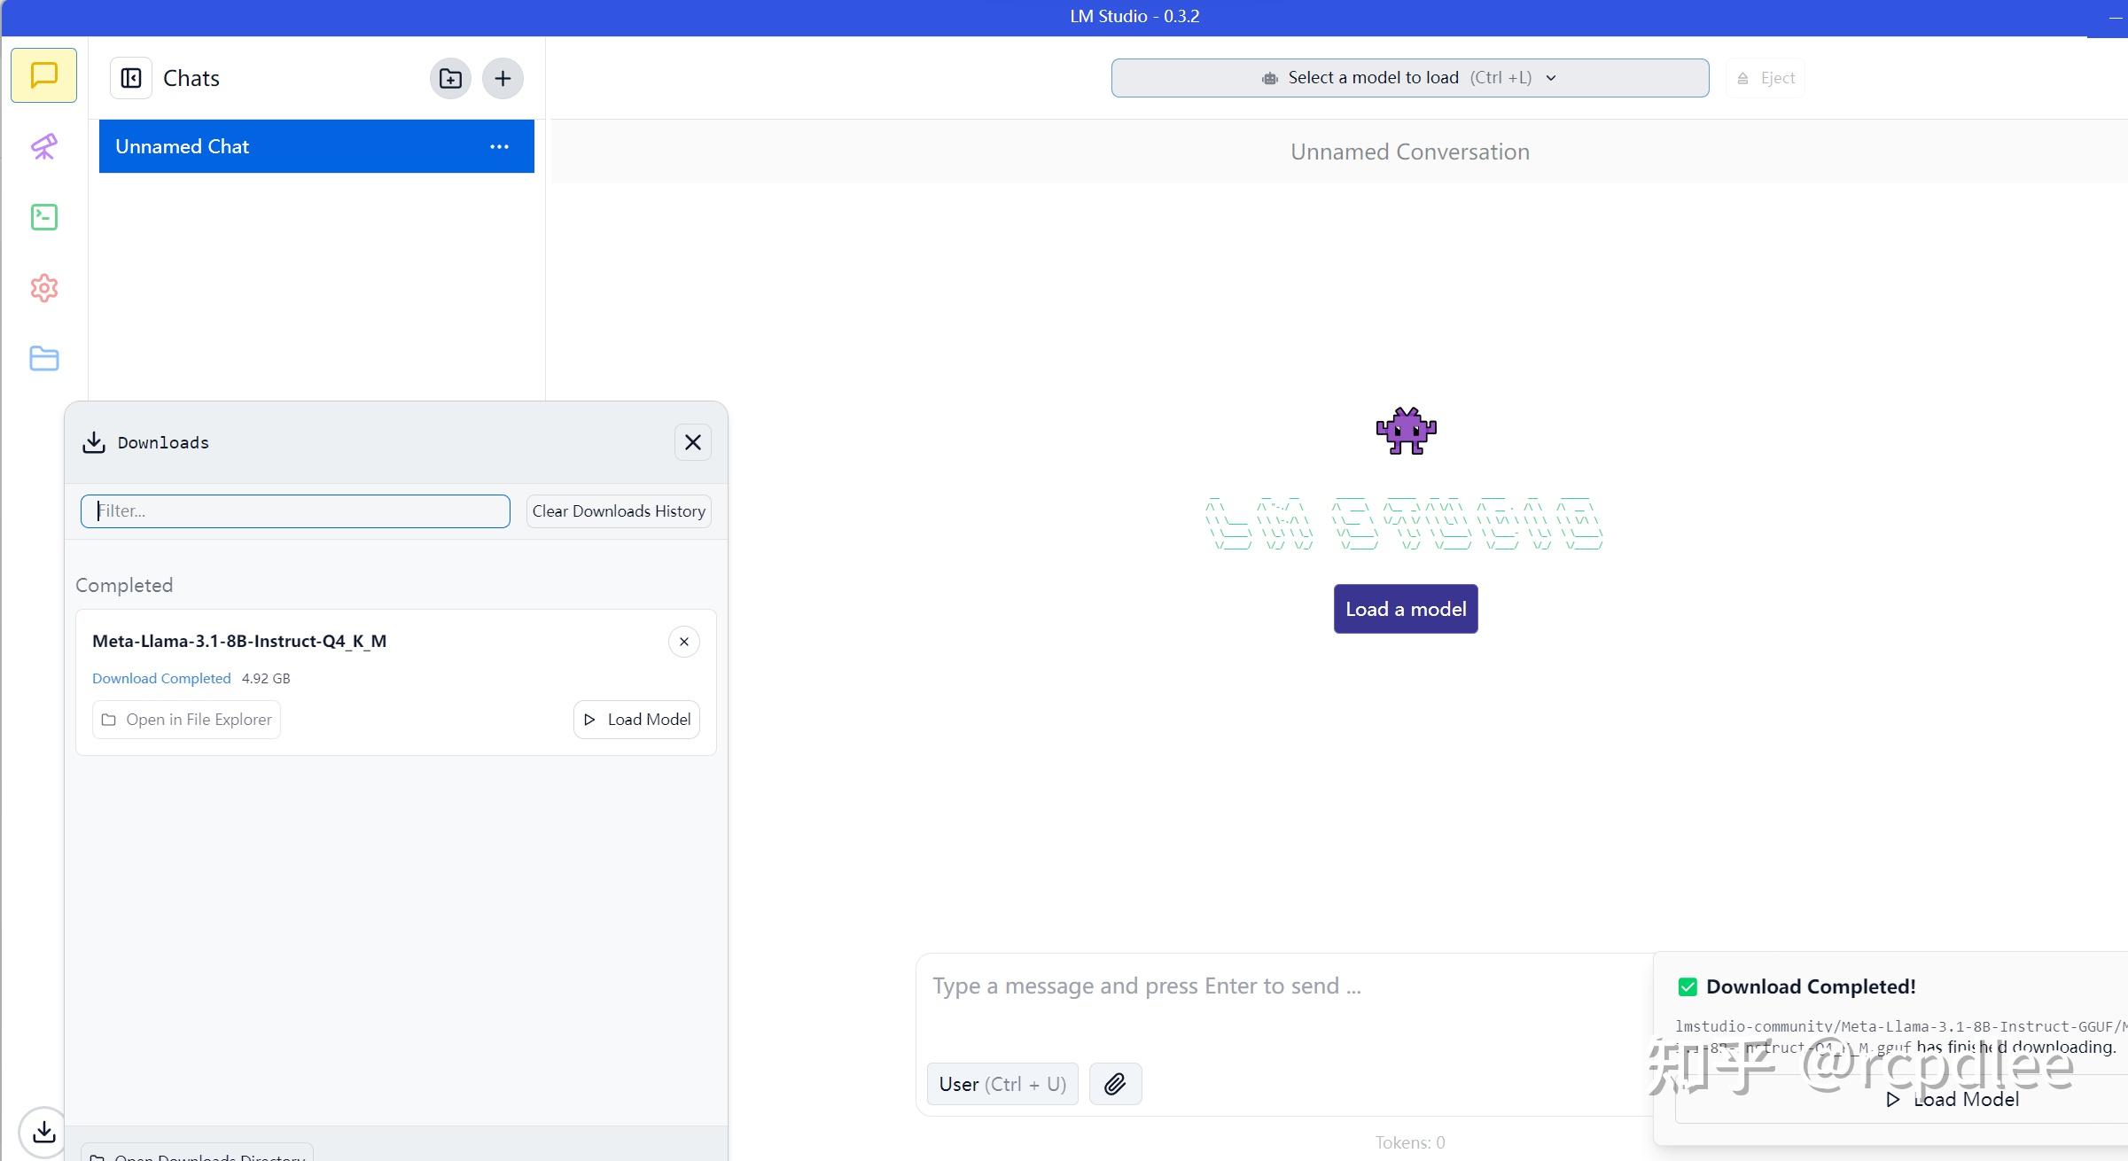The image size is (2128, 1161).
Task: Open model in File Explorer
Action: 186,720
